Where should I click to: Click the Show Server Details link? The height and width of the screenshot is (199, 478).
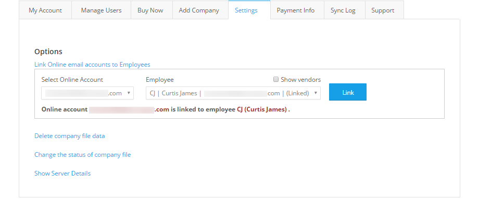62,173
